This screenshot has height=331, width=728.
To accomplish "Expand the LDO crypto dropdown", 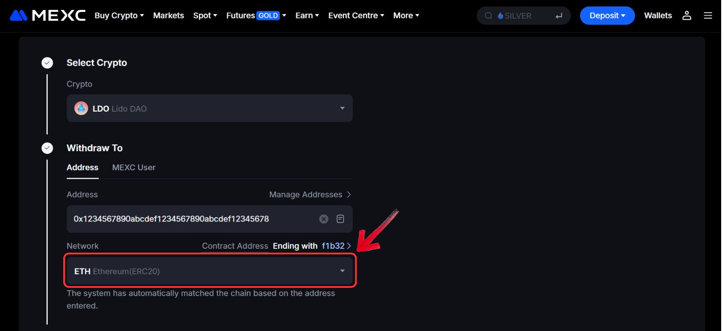I will click(x=342, y=109).
